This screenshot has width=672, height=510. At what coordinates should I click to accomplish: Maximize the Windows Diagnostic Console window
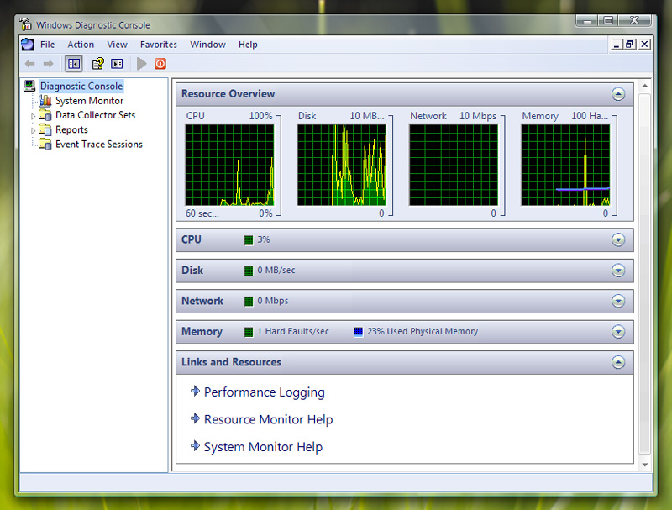click(608, 20)
